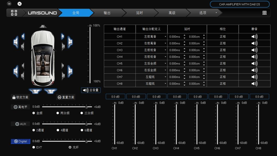Switch to the 高级 tab
Screen dimensions: 277x156
tap(172, 13)
